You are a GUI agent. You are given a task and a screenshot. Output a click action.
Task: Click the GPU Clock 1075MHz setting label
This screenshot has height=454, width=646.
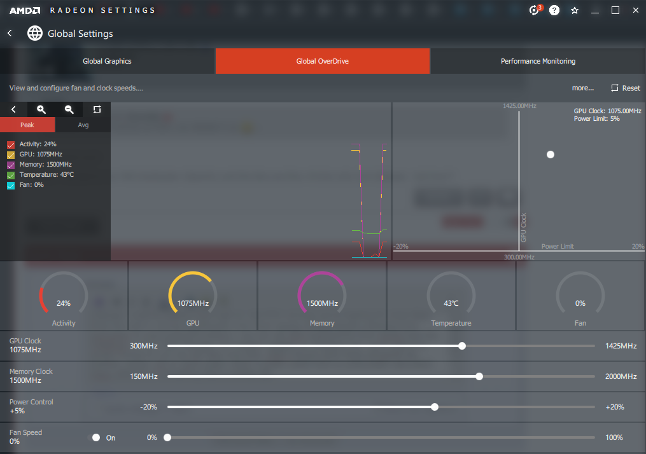[x=25, y=345]
